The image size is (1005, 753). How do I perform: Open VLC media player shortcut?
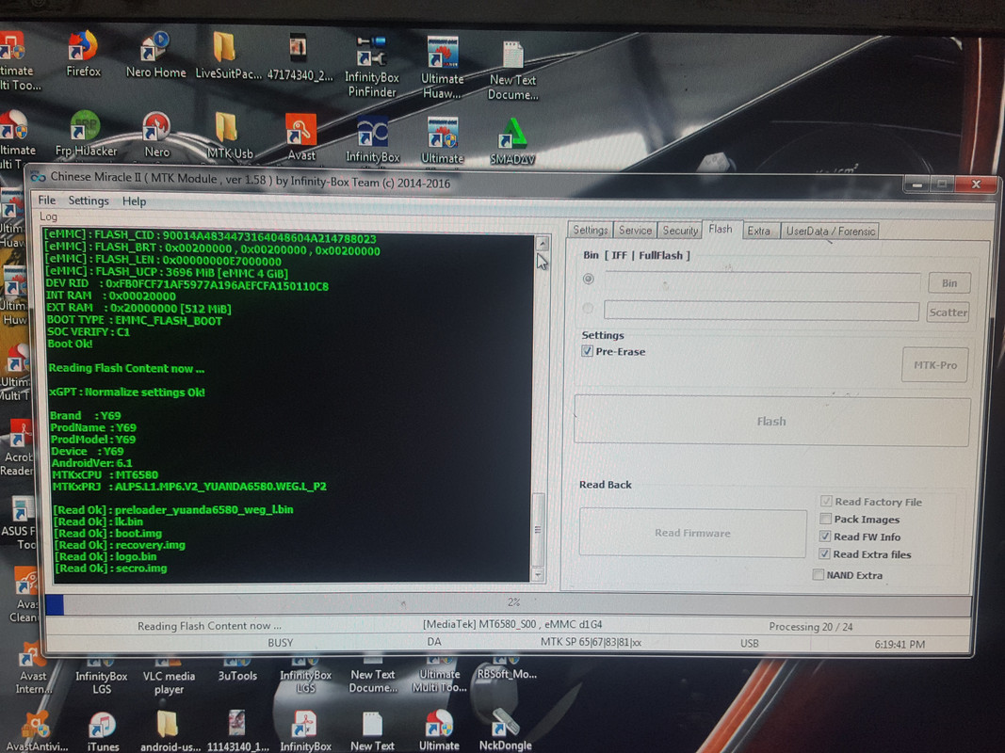point(169,676)
